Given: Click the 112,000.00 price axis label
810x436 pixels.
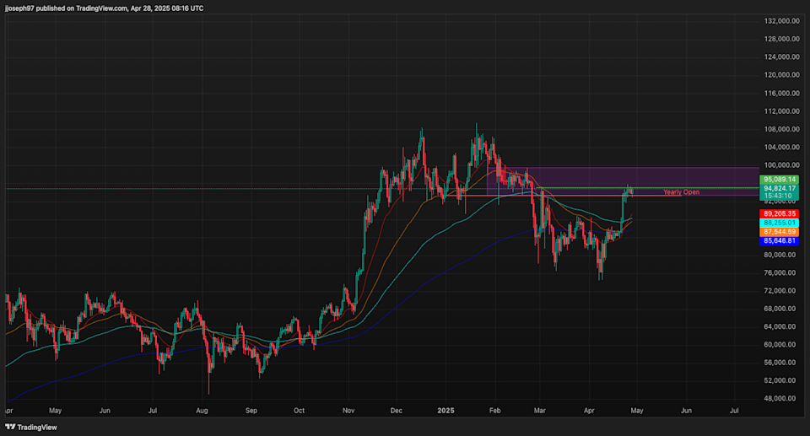Looking at the screenshot, I should [x=781, y=111].
